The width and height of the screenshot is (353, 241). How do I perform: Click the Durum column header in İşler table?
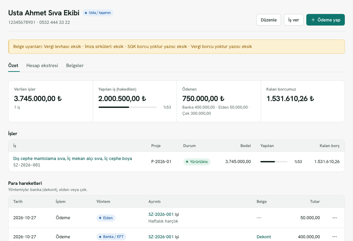(x=189, y=146)
